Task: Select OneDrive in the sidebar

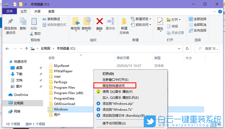Action: (18, 95)
